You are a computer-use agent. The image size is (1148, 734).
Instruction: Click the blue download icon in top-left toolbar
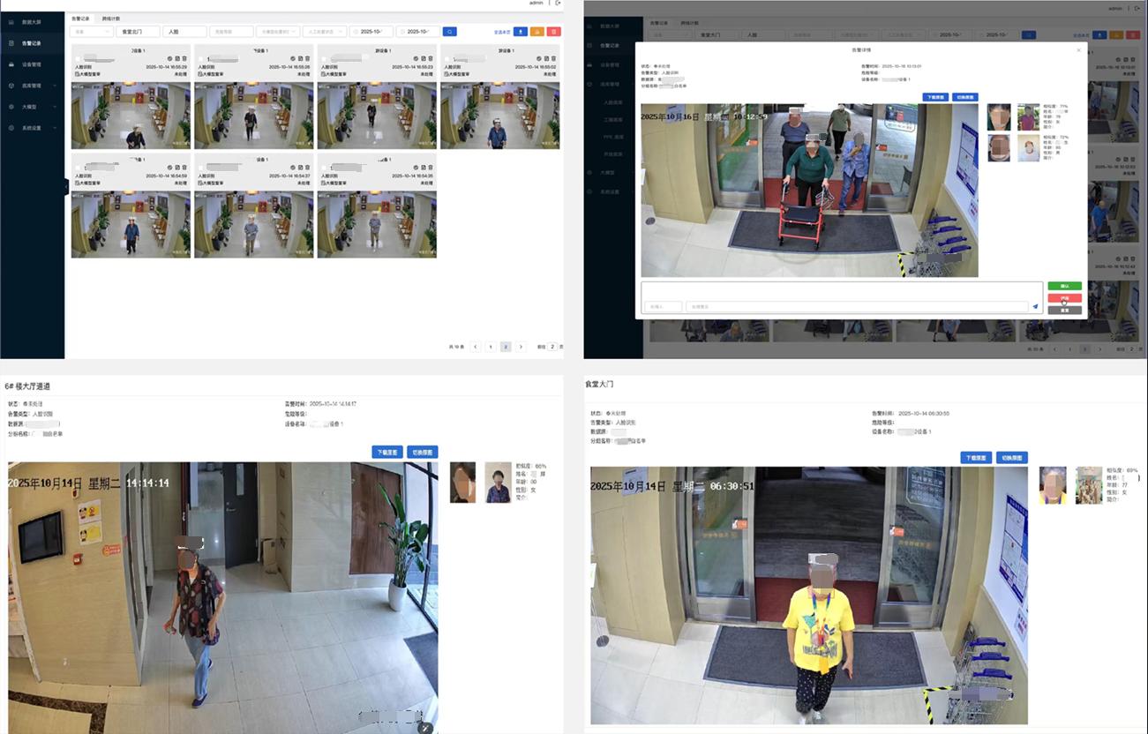coord(521,32)
